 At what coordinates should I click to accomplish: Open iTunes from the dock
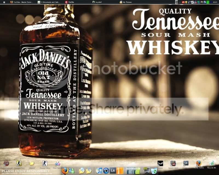[x=99, y=171]
